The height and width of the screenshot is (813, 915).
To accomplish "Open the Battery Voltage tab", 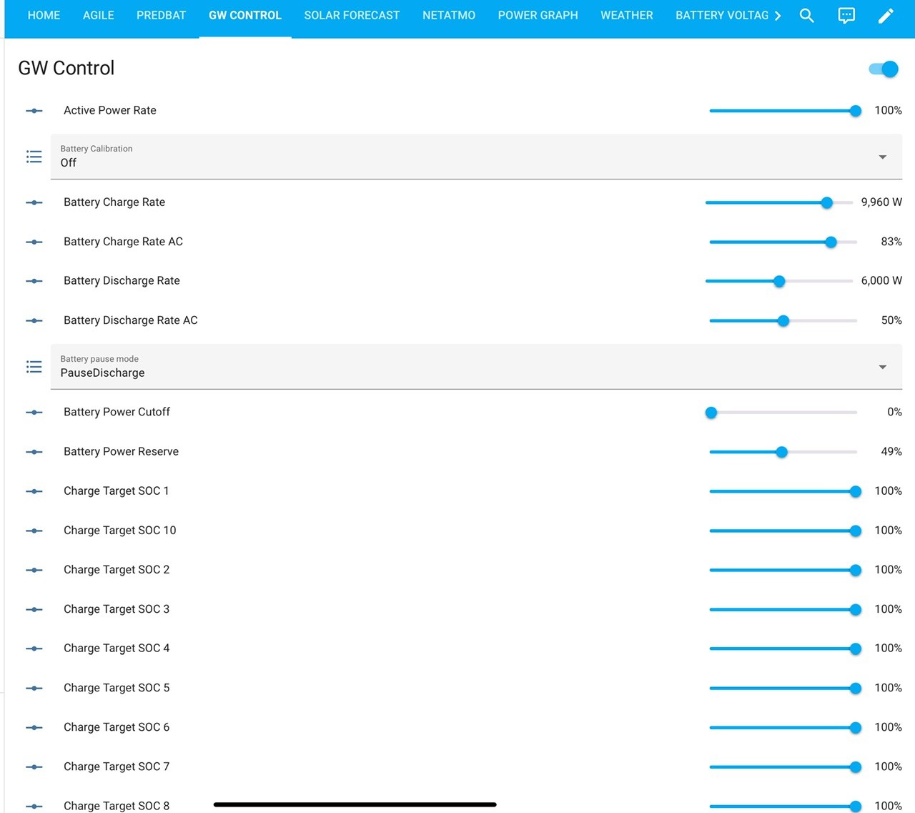I will pyautogui.click(x=722, y=16).
